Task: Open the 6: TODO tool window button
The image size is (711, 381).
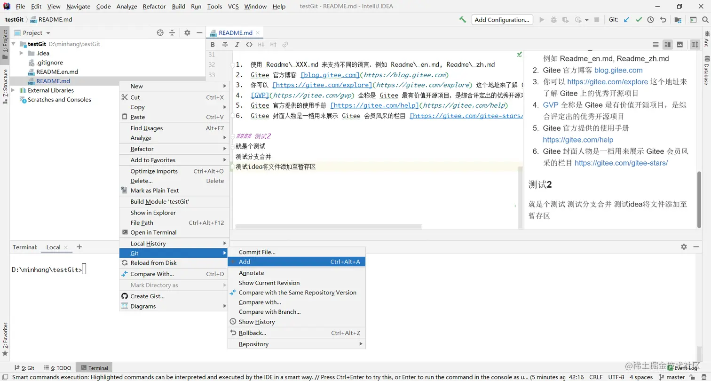Action: (57, 368)
